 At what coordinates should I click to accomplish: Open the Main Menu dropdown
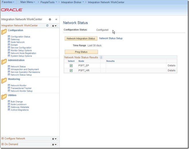tap(28, 2)
